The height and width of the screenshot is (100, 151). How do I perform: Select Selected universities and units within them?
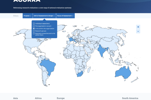click(x=34, y=33)
